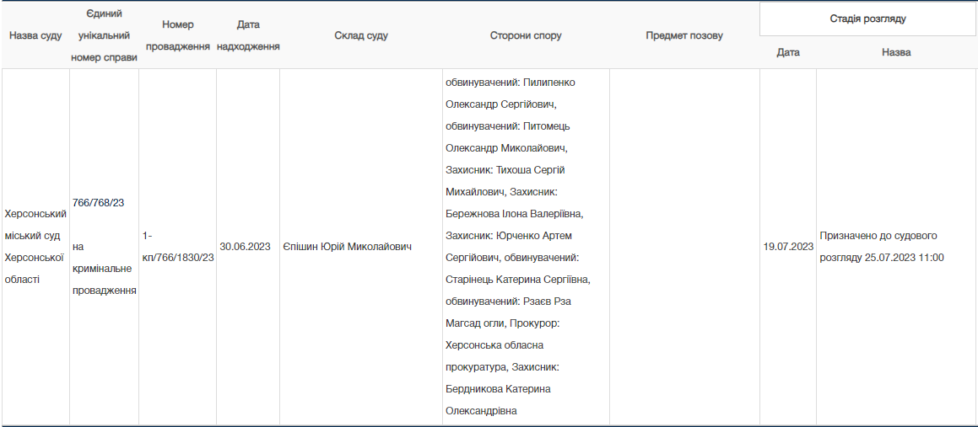Click the "Дата надходження" column header

click(x=248, y=36)
